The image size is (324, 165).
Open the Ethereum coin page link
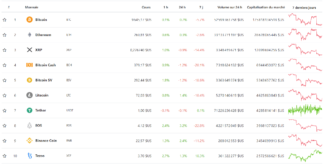(43, 35)
